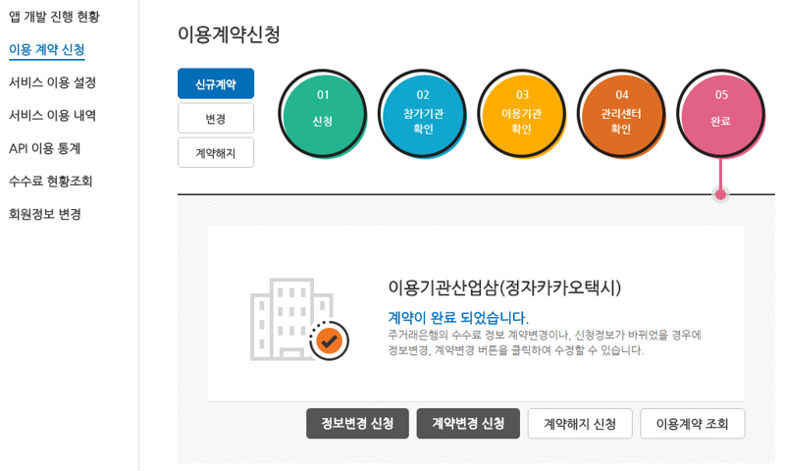Click 계약변경 신청 button
Screen dimensions: 785x471
[468, 424]
